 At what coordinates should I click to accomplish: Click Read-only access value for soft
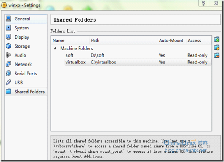(198, 55)
